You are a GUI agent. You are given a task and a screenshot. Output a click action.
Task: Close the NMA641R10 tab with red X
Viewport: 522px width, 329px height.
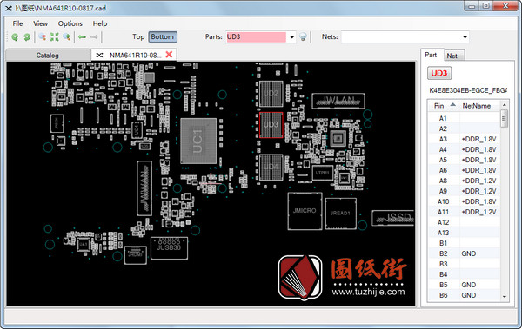tap(169, 55)
